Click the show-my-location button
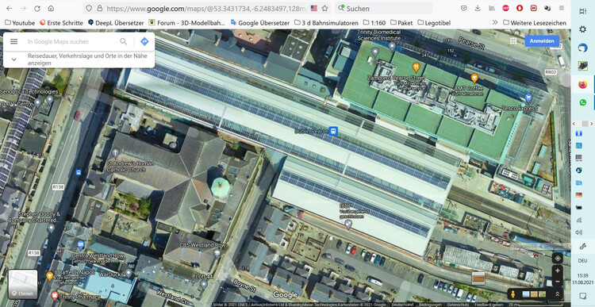Screen dimensions: 595x307 [557, 258]
